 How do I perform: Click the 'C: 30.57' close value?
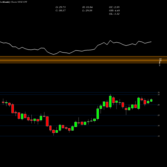[x=60, y=11]
